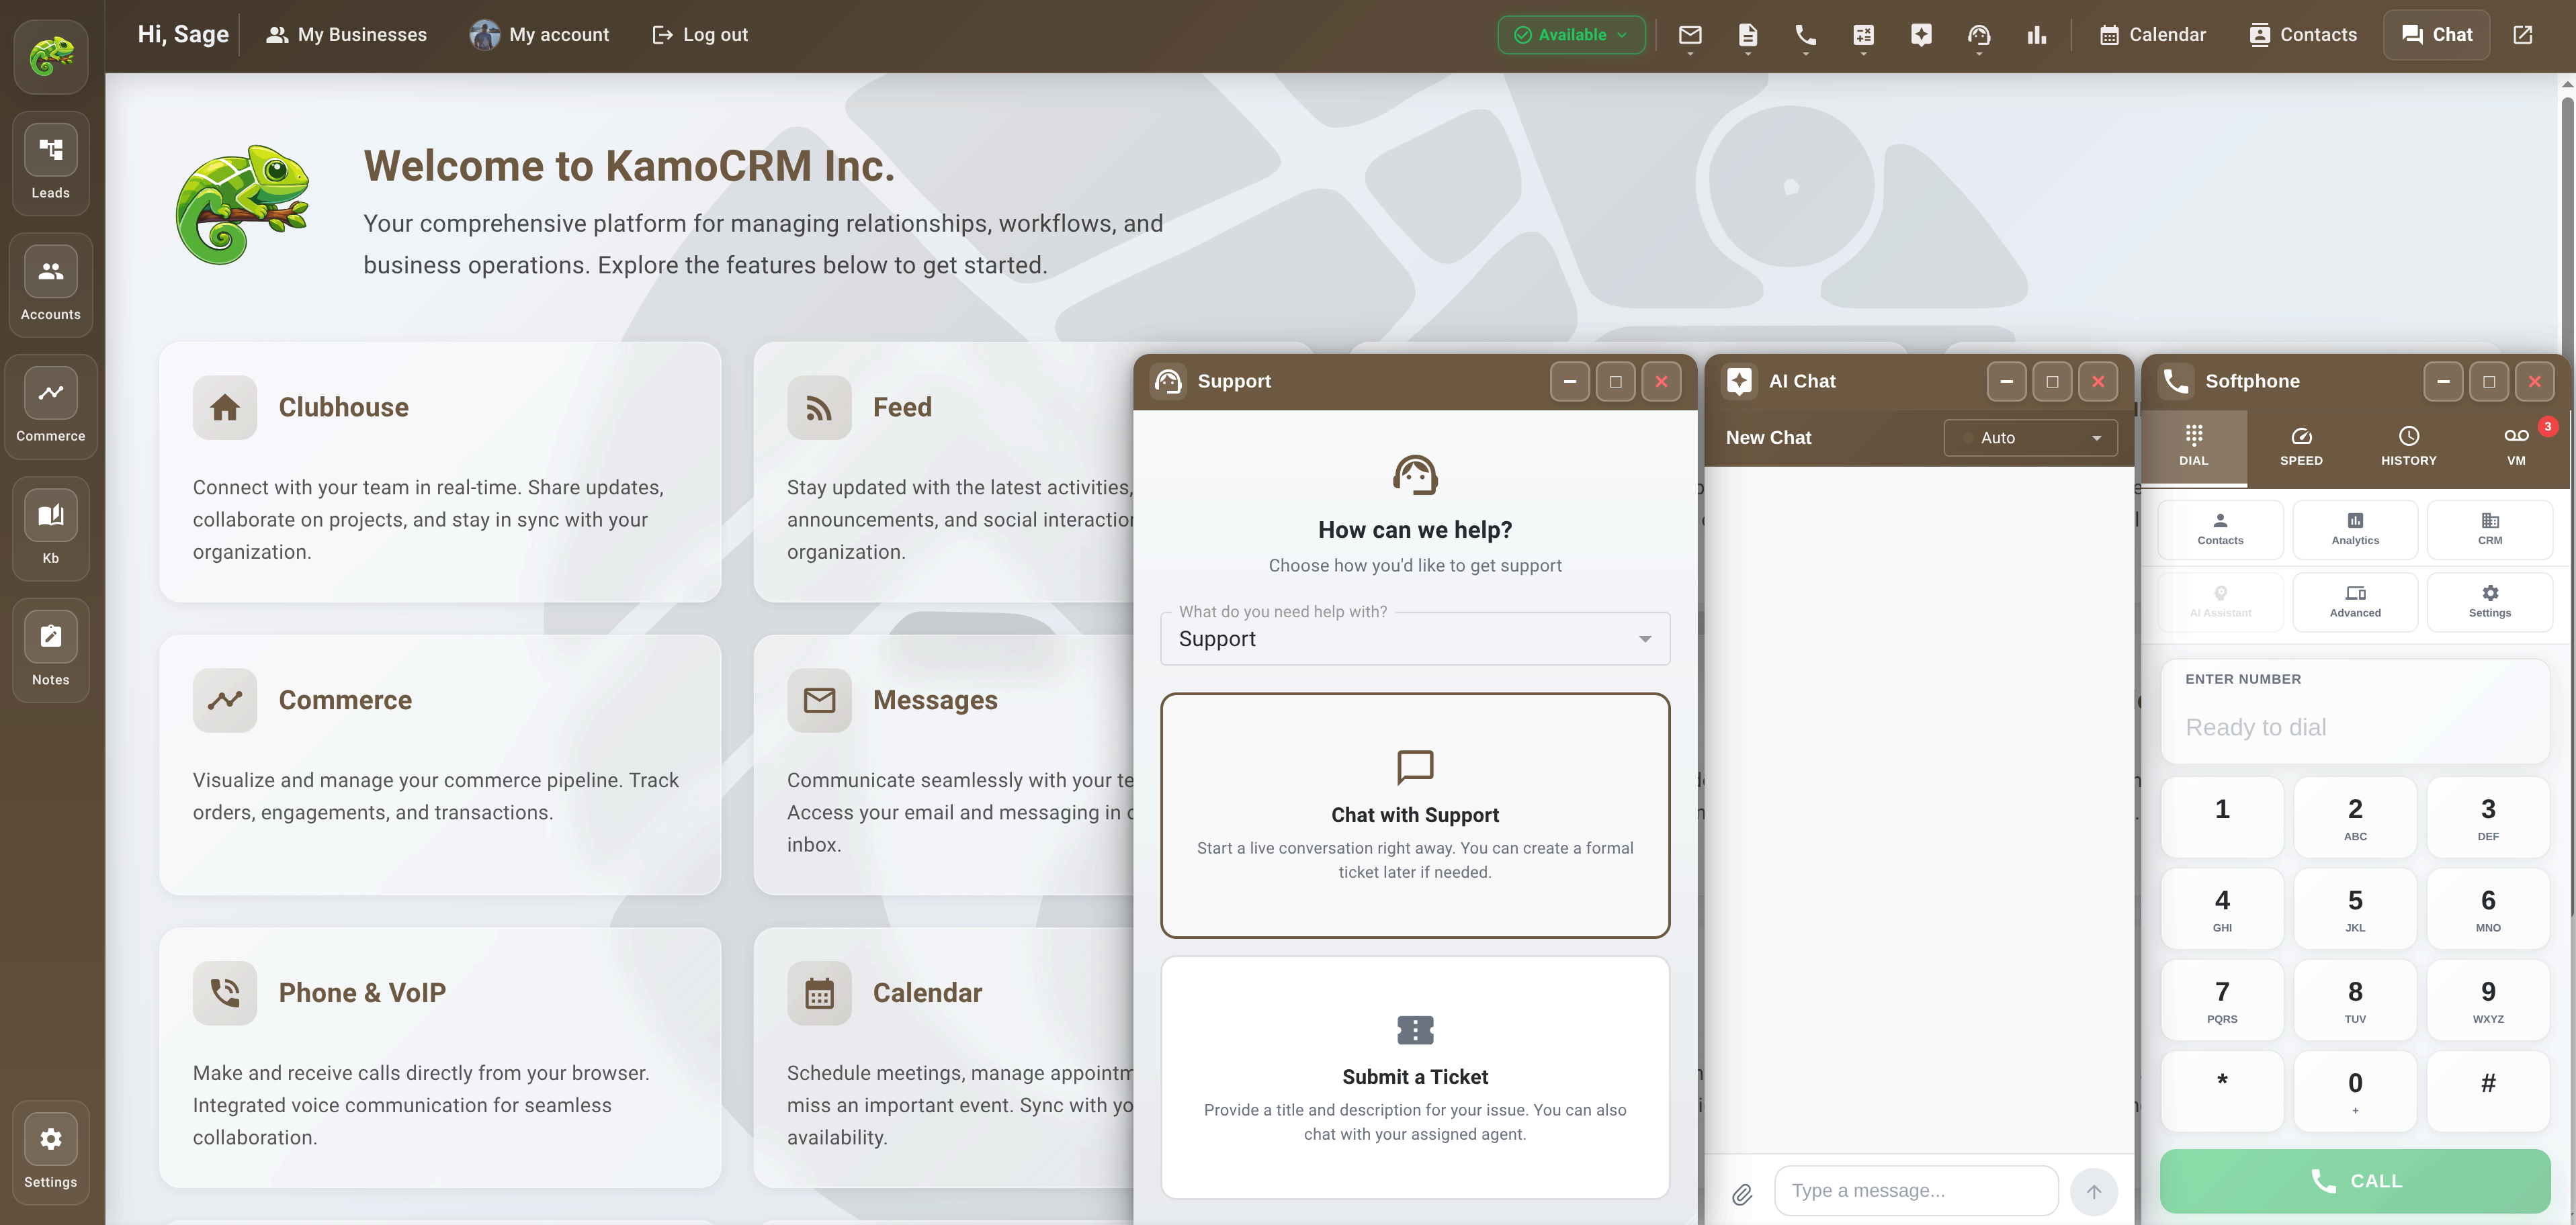Dial digit 7 PQRS on keypad
This screenshot has height=1225, width=2576.
(2222, 1000)
